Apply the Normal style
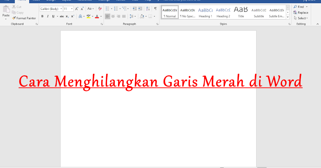 pyautogui.click(x=170, y=12)
